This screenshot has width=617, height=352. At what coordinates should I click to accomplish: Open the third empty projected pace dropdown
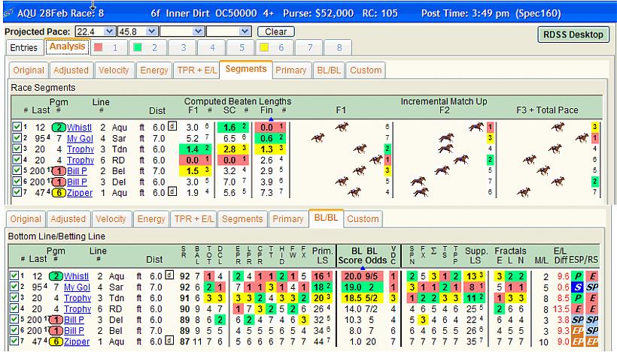point(199,32)
